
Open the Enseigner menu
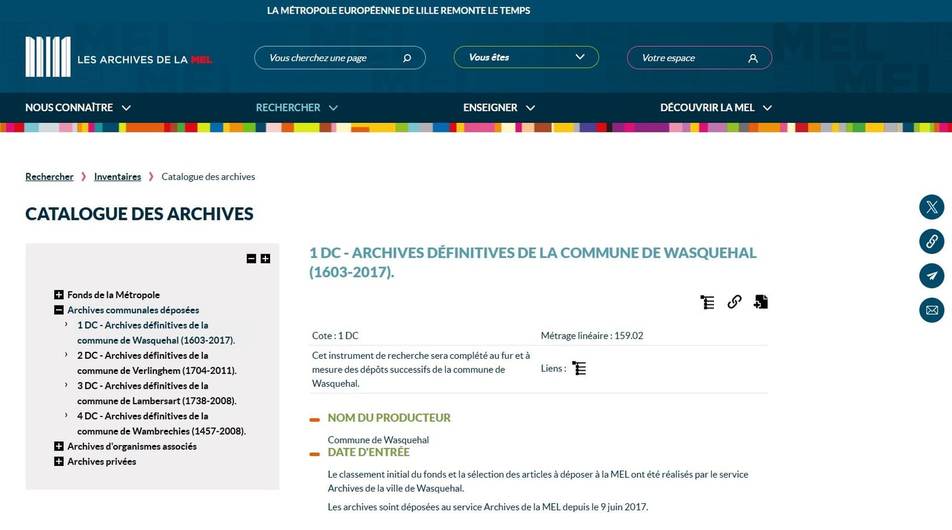499,108
